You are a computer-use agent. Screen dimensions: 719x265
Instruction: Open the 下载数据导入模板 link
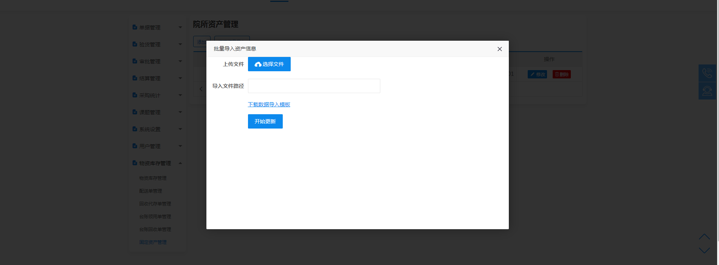pyautogui.click(x=269, y=104)
